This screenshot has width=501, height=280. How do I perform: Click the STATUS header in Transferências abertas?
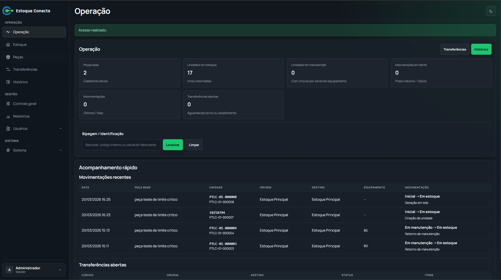347,275
